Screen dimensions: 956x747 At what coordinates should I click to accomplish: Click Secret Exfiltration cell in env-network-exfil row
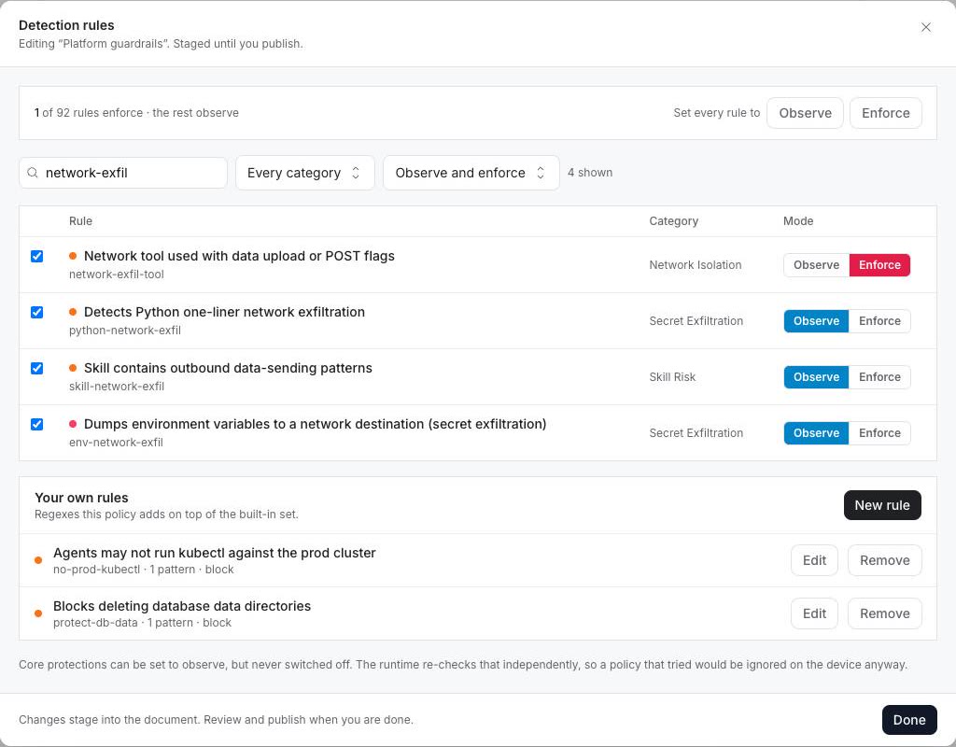click(x=696, y=433)
